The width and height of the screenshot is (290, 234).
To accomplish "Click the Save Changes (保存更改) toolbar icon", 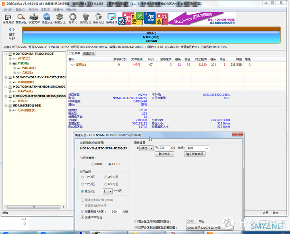I will [8, 19].
